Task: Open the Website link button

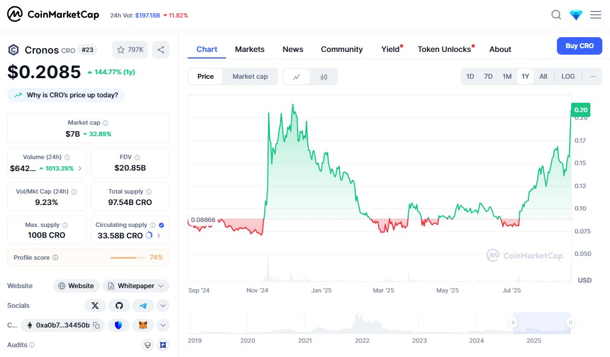Action: (x=76, y=286)
